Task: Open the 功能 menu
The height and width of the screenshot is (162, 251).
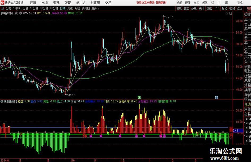Action: tap(180, 3)
